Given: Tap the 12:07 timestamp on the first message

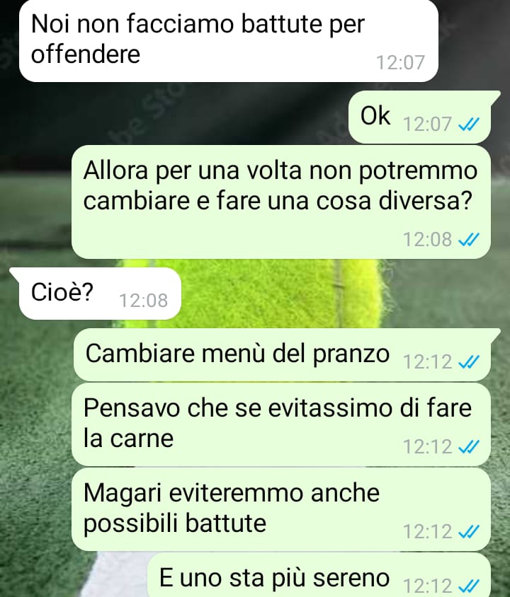Looking at the screenshot, I should coord(400,62).
